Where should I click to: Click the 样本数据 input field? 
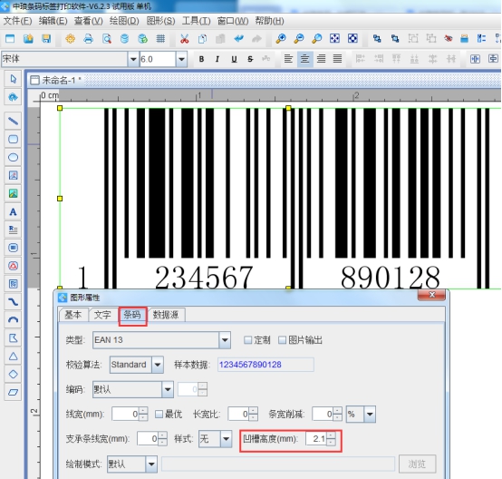pos(265,365)
